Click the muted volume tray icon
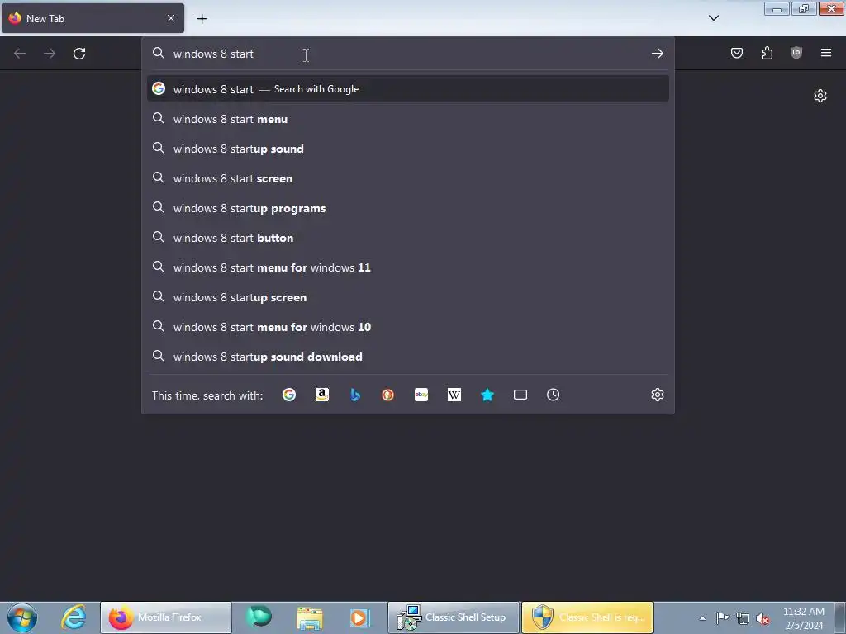 point(763,618)
